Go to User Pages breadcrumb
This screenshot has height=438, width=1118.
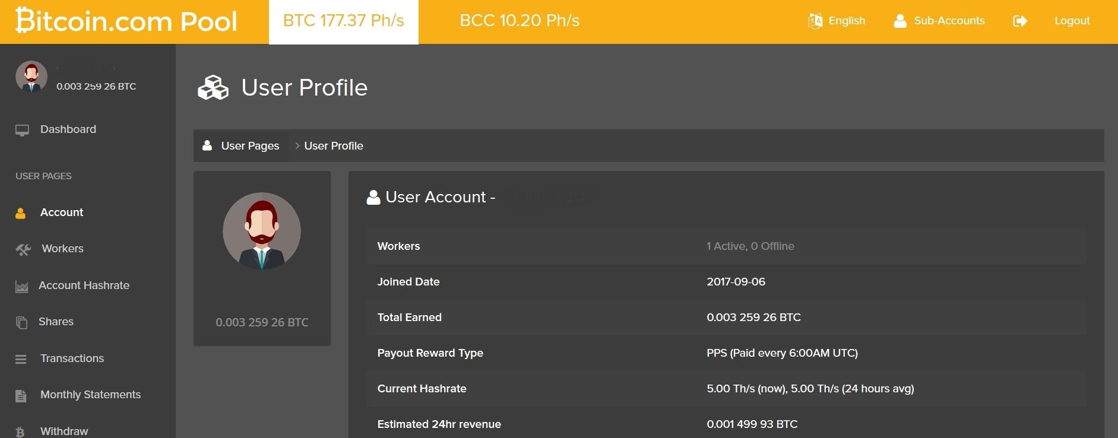click(249, 146)
